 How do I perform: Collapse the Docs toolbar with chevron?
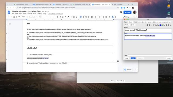pos(136,17)
